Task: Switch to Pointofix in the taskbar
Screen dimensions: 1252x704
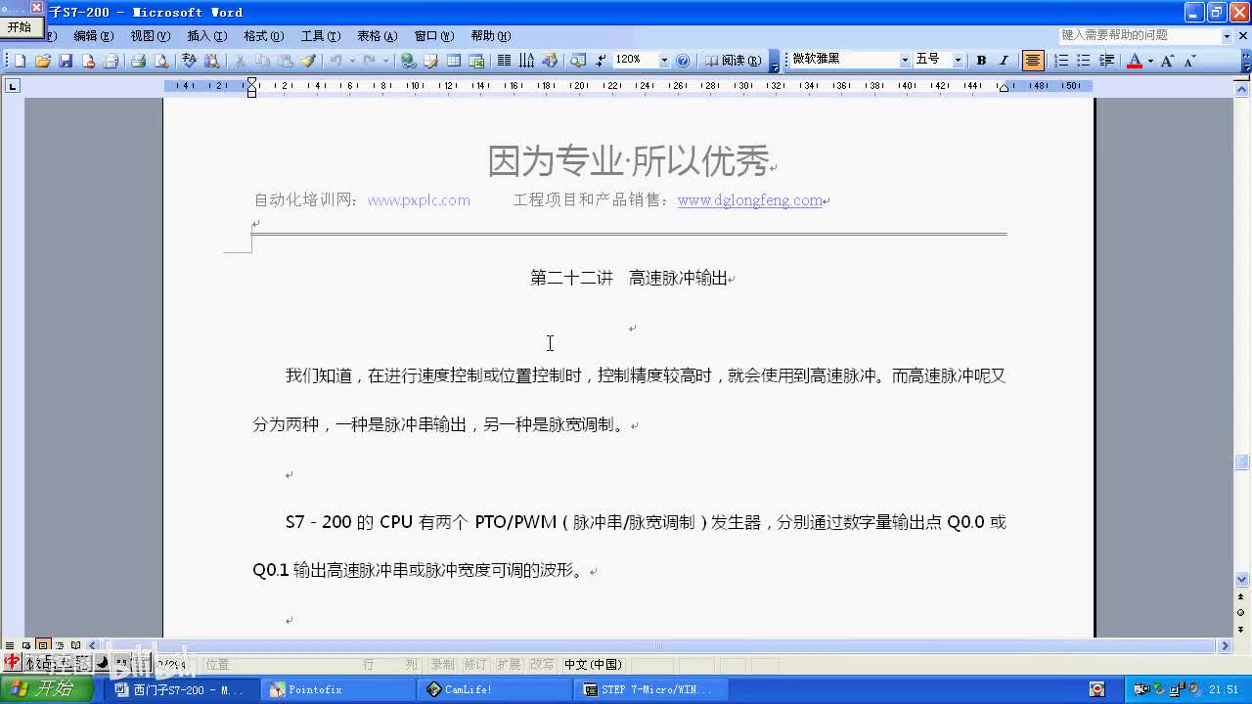Action: coord(339,689)
